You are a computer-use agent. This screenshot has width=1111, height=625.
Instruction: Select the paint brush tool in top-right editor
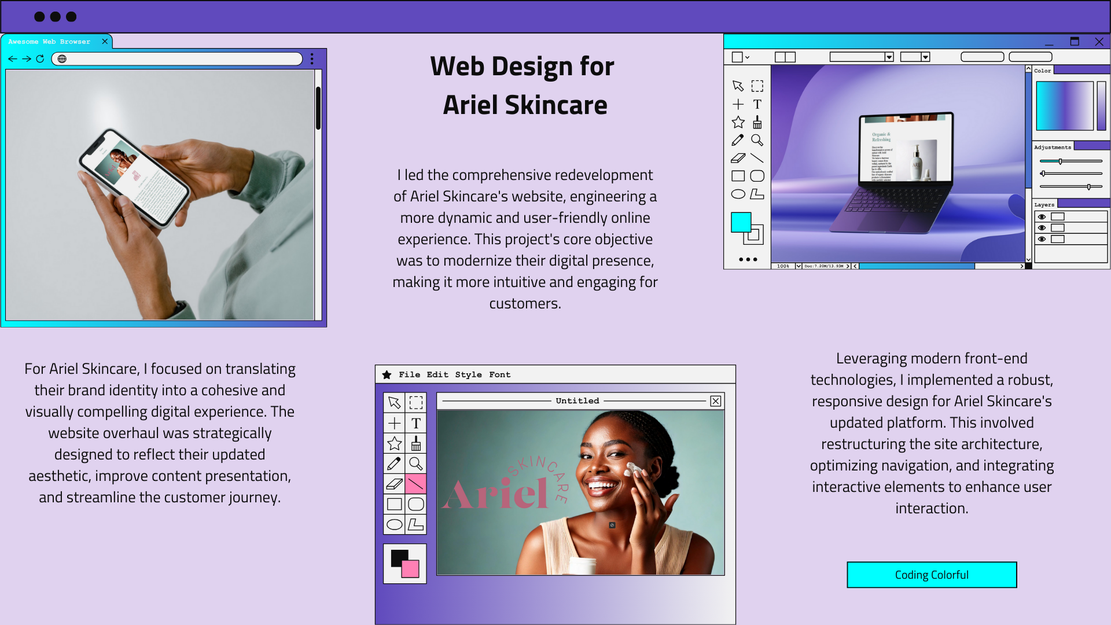(x=757, y=122)
